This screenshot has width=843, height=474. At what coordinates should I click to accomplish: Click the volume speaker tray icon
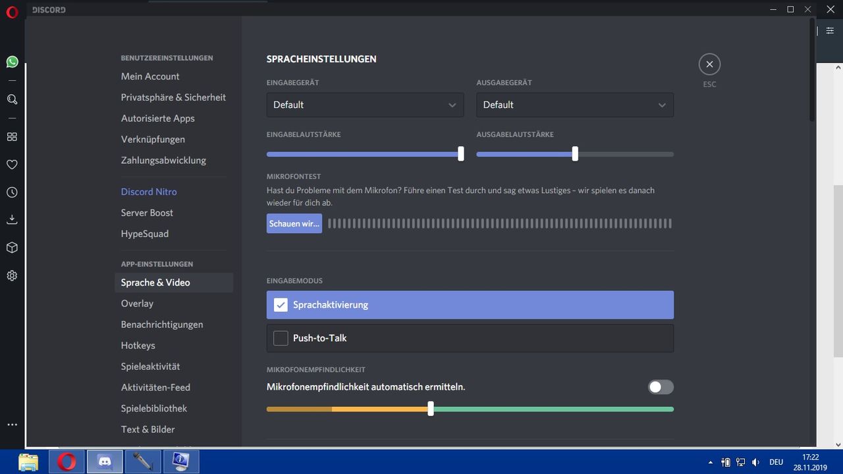[x=756, y=462]
